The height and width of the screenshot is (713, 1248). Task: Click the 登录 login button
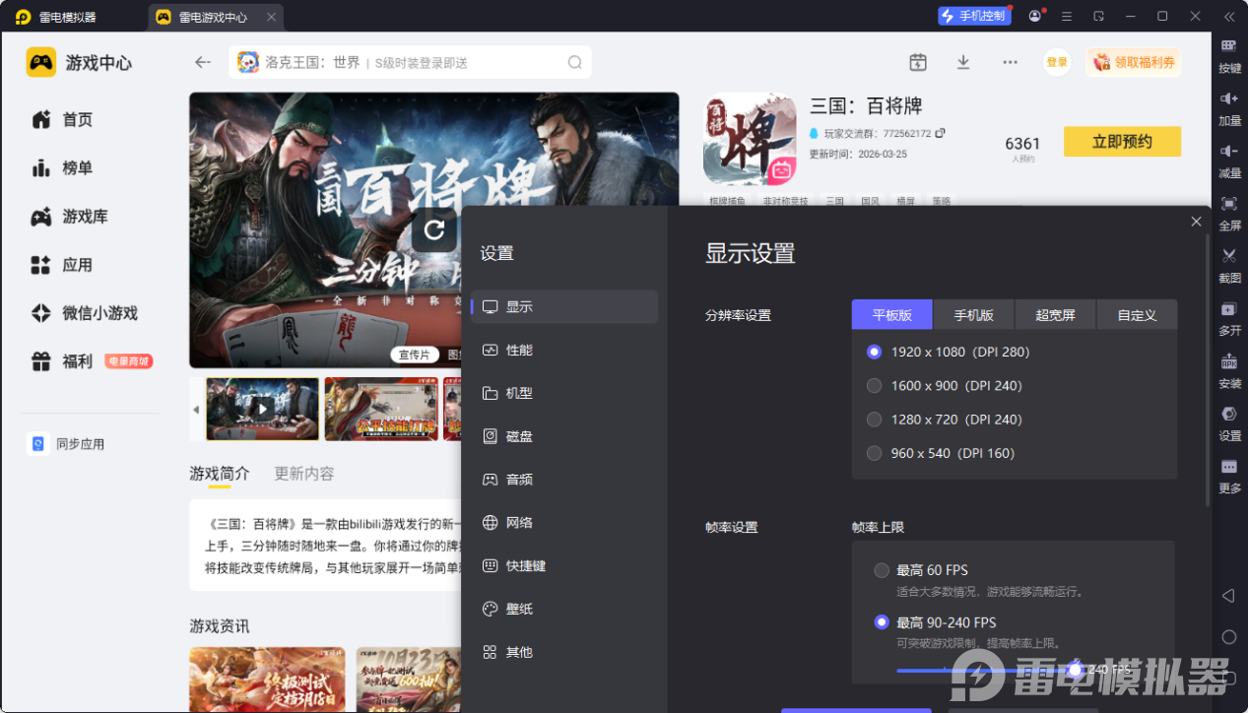(1057, 62)
